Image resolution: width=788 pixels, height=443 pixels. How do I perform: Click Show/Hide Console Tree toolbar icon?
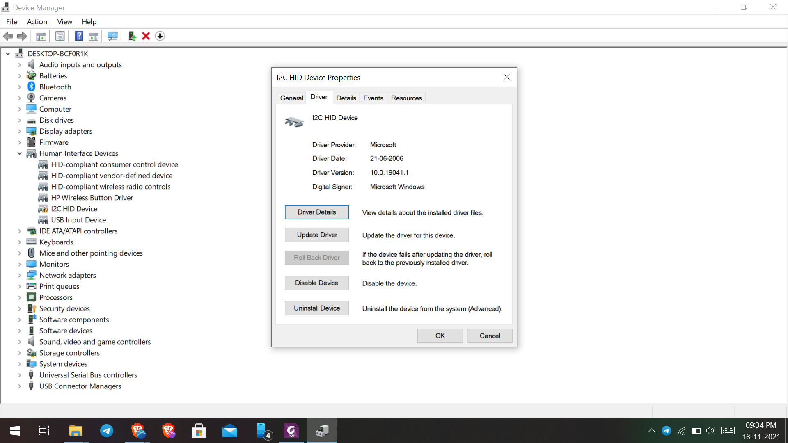tap(41, 36)
